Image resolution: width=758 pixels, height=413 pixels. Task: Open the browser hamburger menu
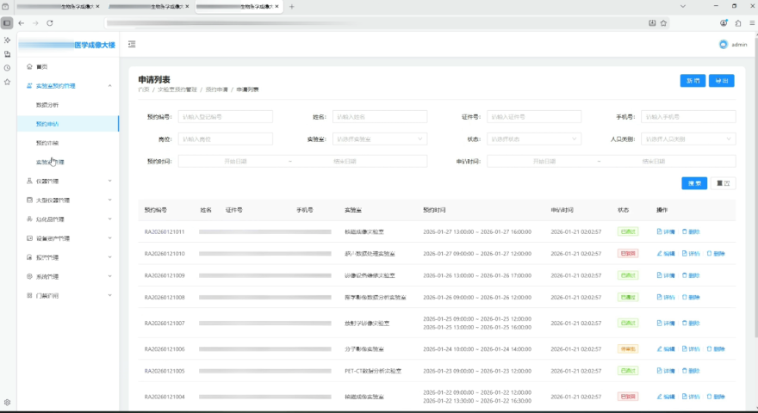tap(752, 22)
